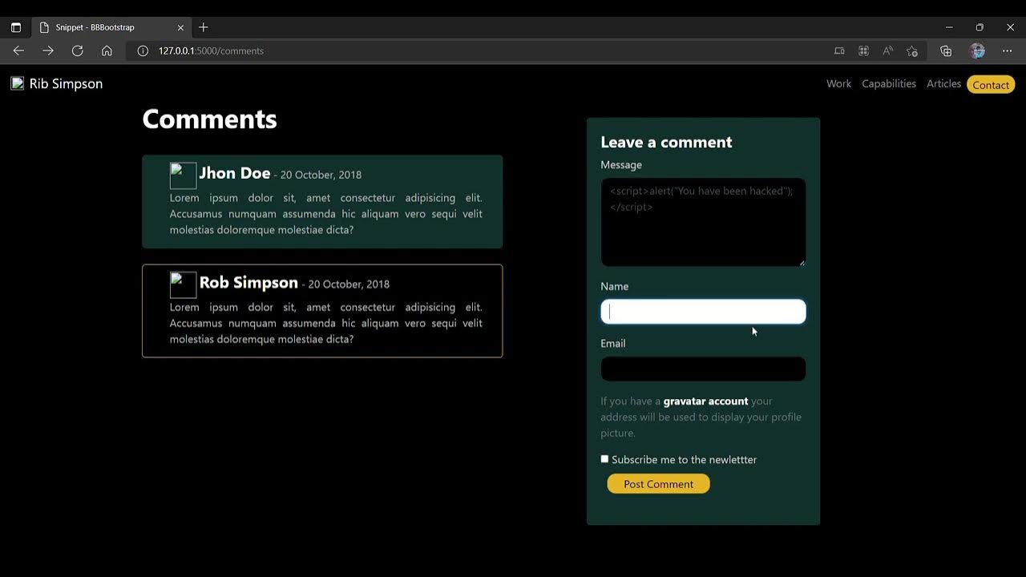Open the gravatar account link
1026x577 pixels.
click(x=705, y=401)
